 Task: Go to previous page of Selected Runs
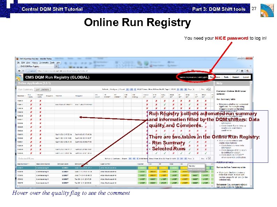pyautogui.click(x=137, y=159)
